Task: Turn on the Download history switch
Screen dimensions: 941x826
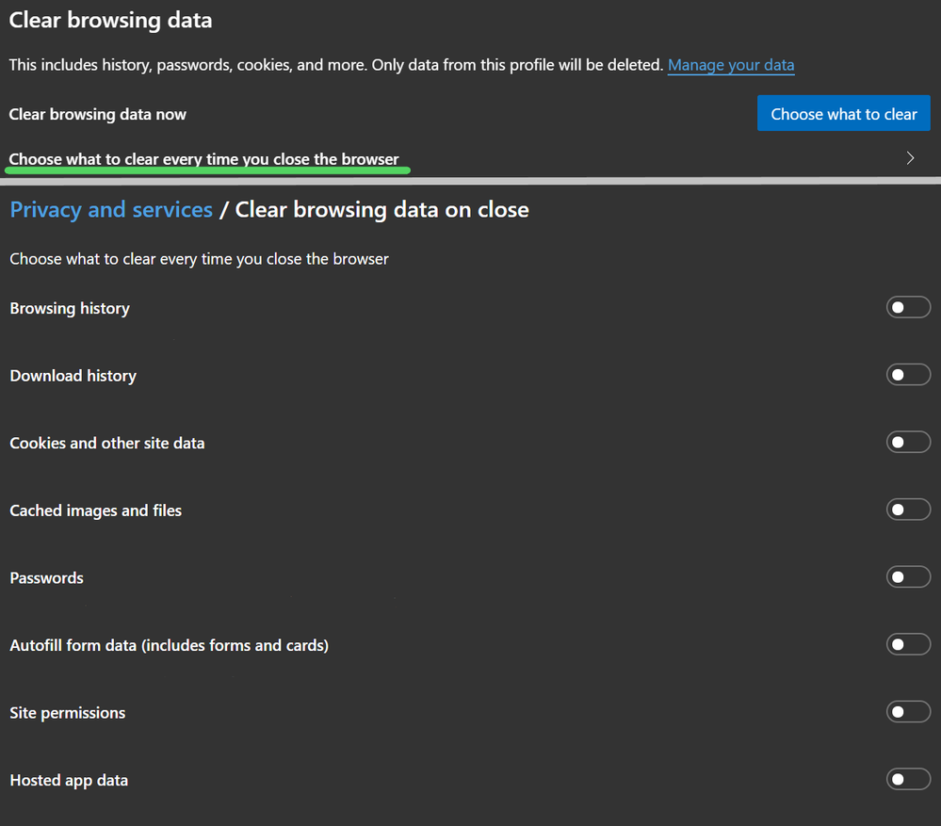Action: coord(908,375)
